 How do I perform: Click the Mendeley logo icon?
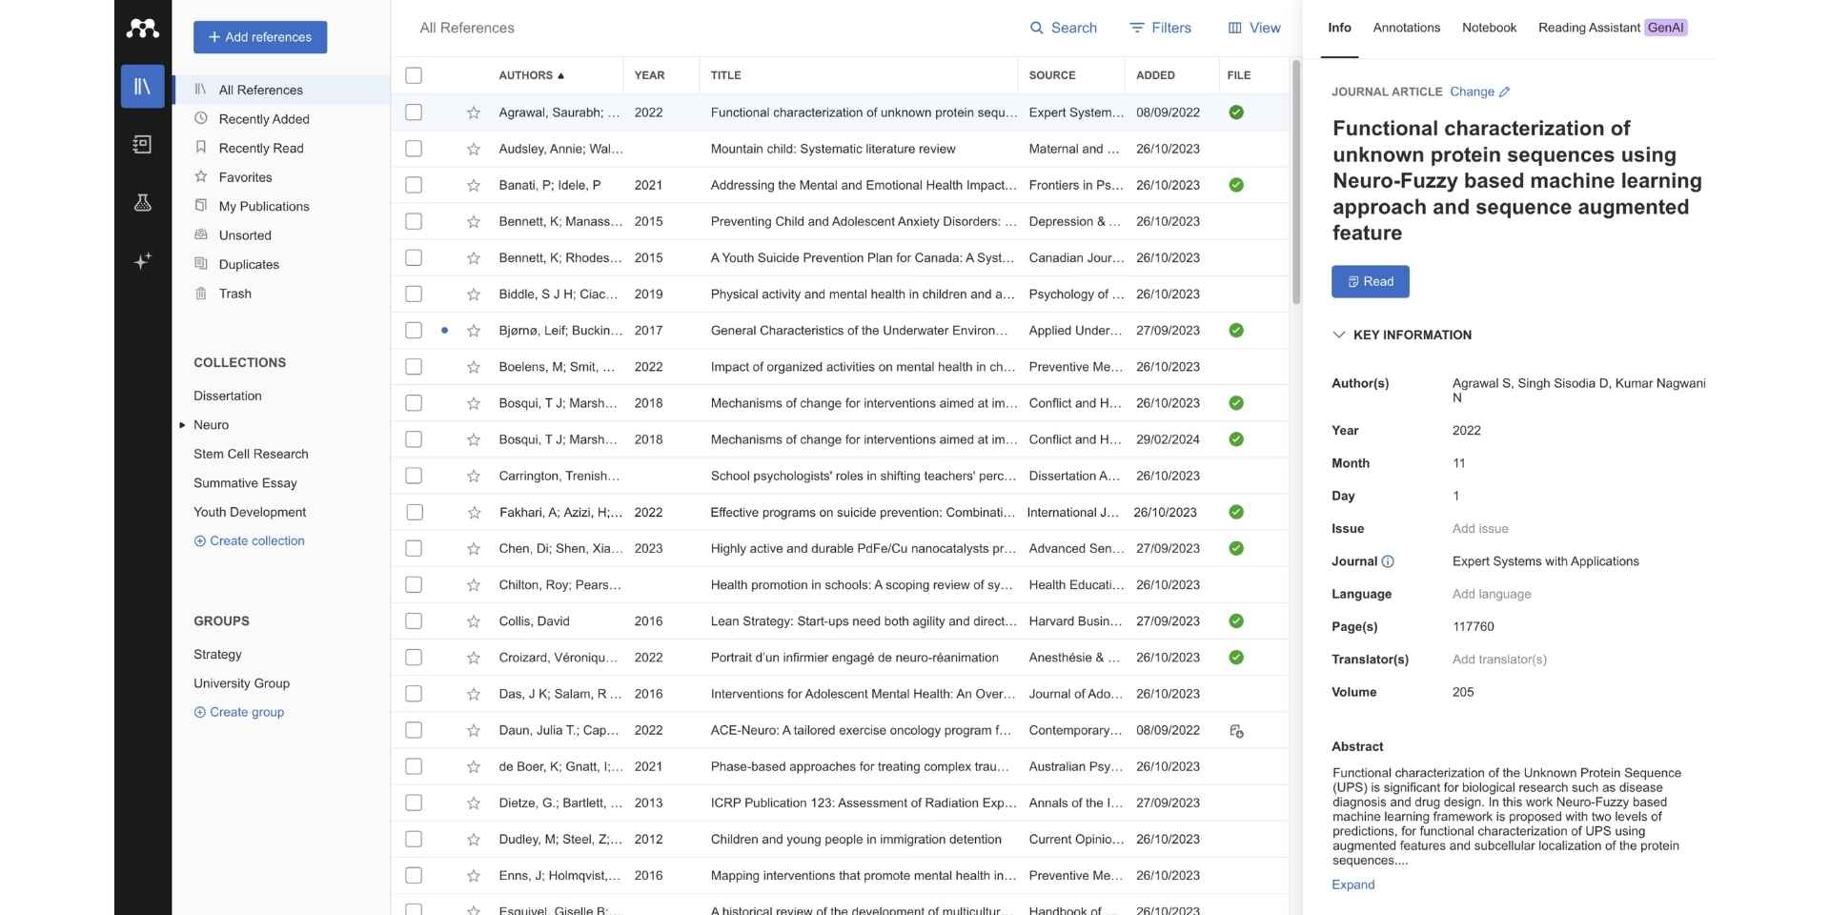(x=142, y=29)
